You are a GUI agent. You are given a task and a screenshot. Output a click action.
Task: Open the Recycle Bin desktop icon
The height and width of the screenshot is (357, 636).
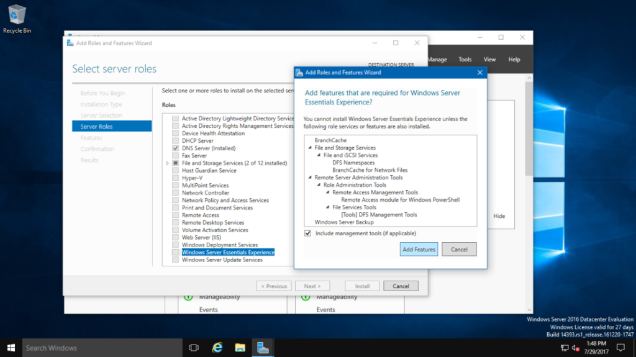tap(17, 19)
